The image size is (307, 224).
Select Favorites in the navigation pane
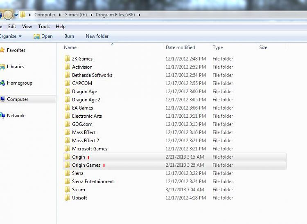16,50
